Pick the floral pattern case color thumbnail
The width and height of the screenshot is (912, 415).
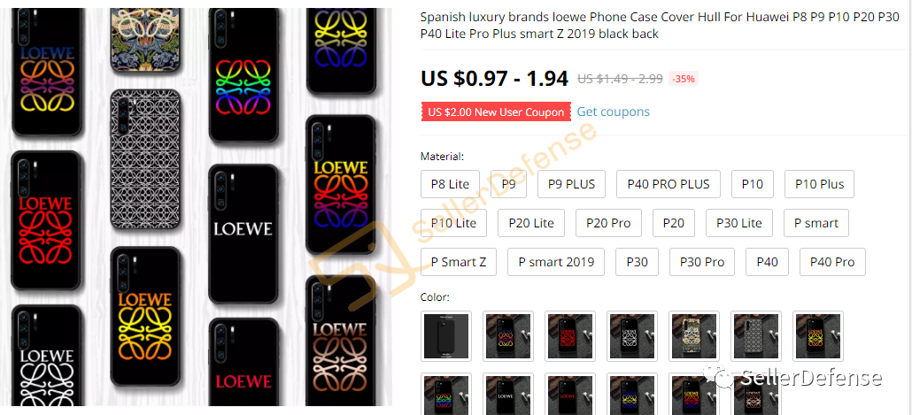[x=694, y=336]
